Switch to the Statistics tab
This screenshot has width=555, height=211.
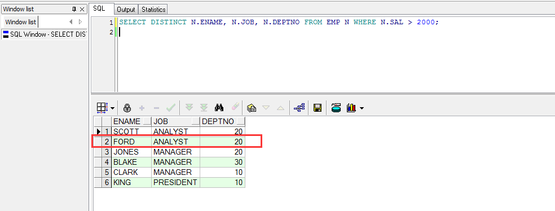tap(153, 10)
